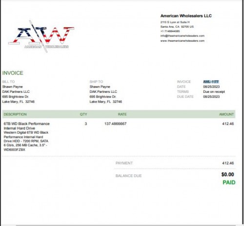
Task: Click the 08/25/2023 value beside DATE
Action: pos(211,87)
